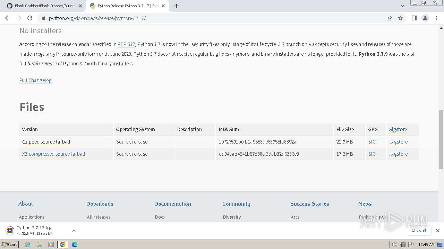444x249 pixels.
Task: Open Arts footer link
Action: [x=295, y=217]
